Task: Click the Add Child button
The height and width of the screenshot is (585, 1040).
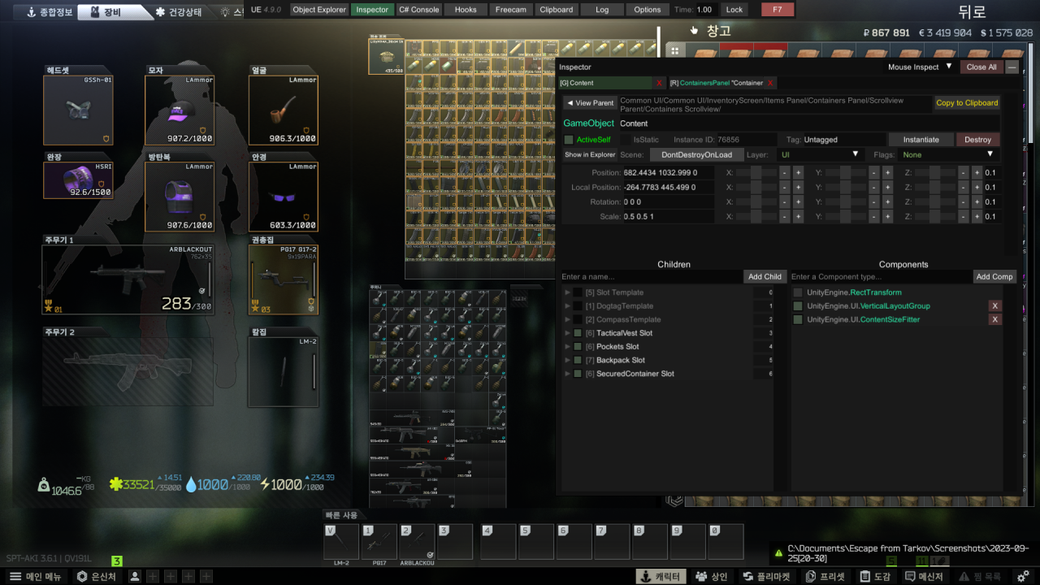Action: [765, 277]
